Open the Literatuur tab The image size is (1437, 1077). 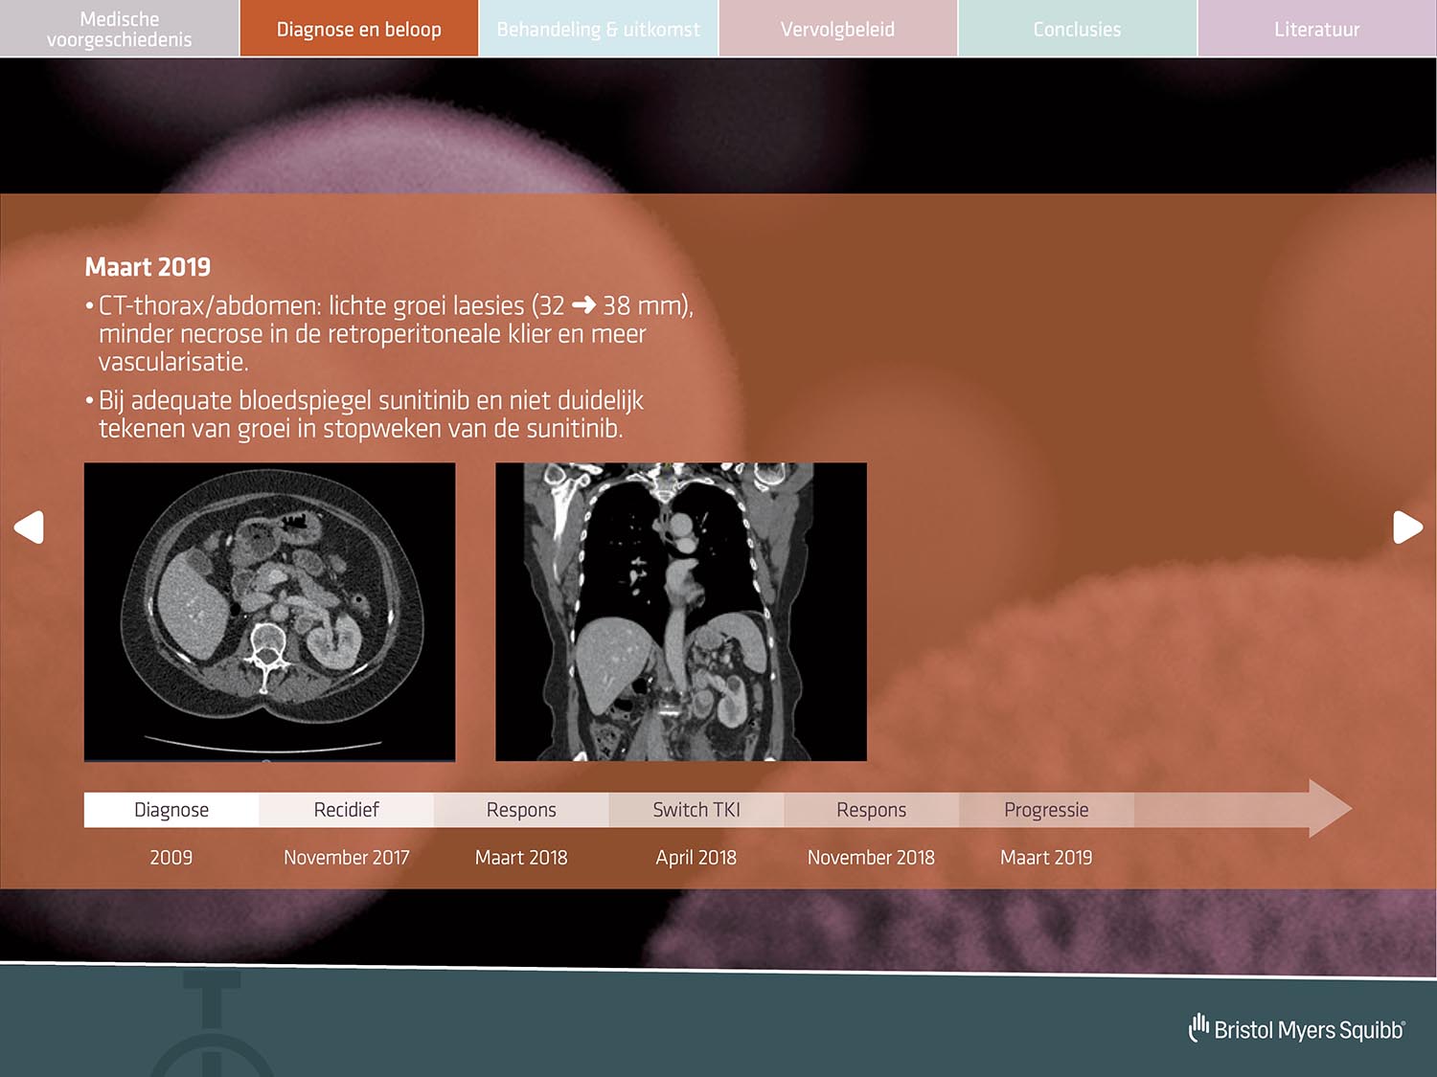coord(1316,29)
